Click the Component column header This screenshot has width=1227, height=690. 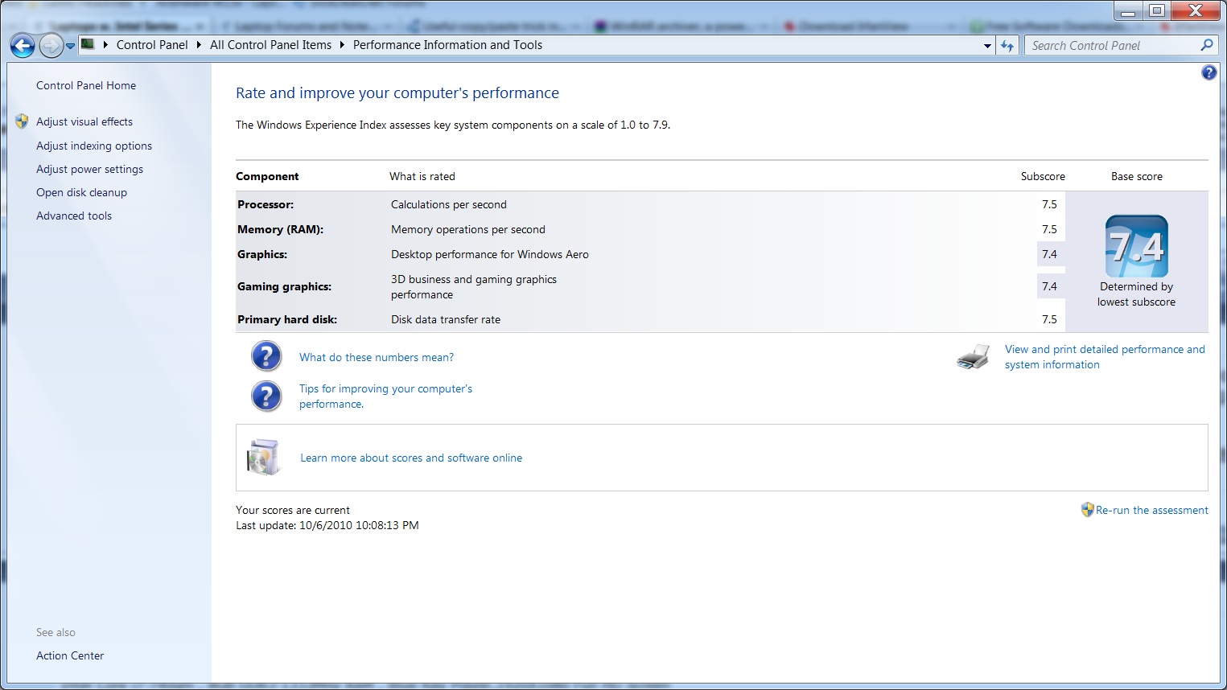click(x=267, y=176)
